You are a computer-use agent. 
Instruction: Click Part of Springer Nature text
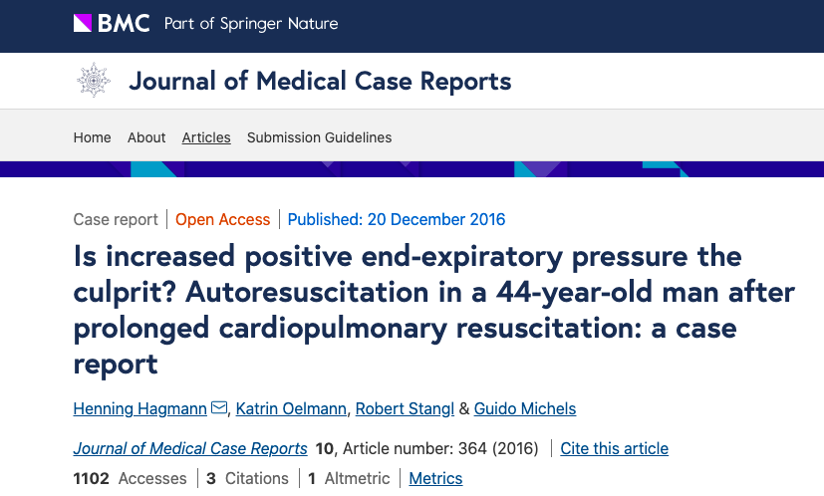(251, 24)
